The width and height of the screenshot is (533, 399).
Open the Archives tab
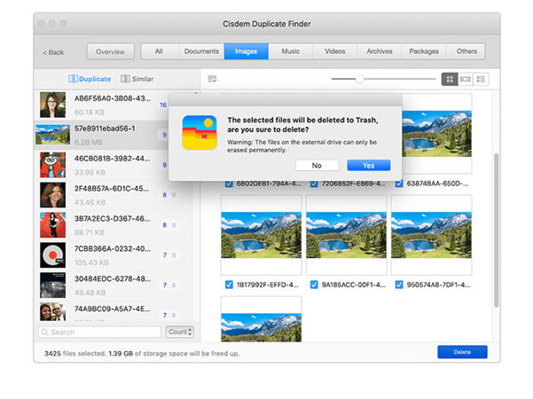coord(380,51)
